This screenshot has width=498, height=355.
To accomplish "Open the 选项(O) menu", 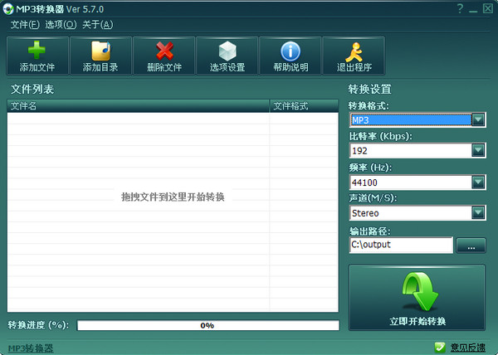I will click(61, 24).
